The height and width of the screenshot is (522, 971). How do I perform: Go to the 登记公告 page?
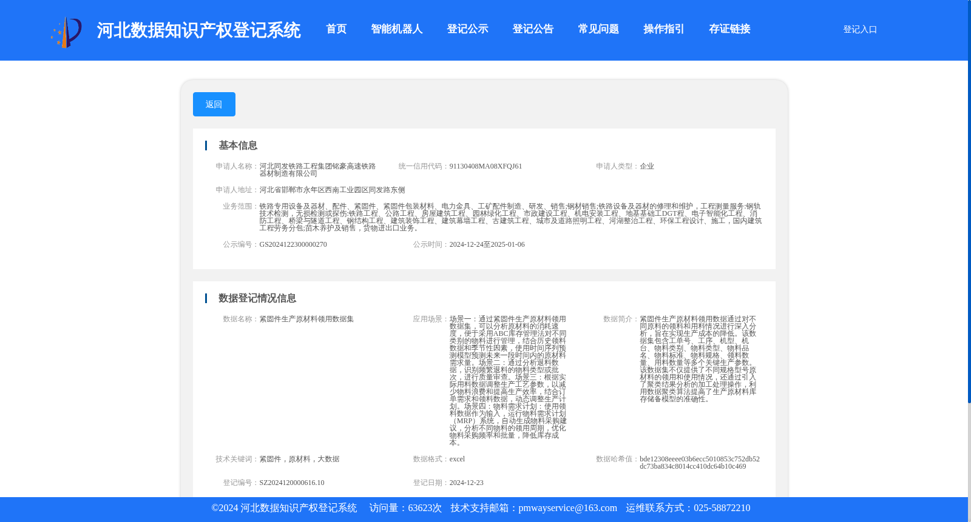533,29
